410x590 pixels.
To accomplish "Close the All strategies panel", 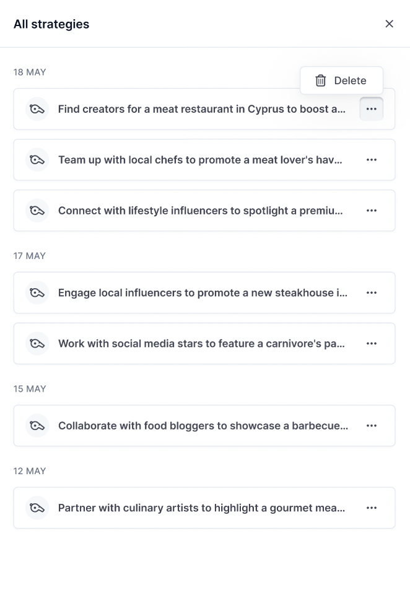I will click(x=389, y=24).
